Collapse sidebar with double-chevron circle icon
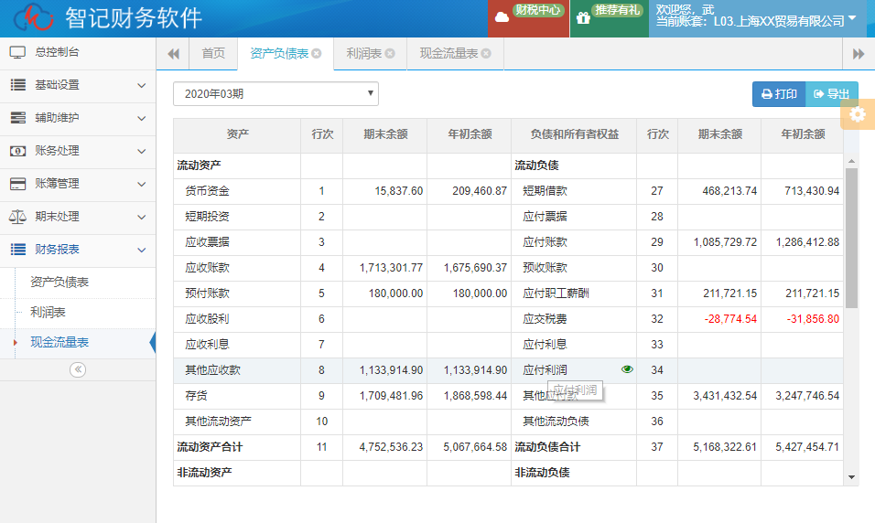 [78, 369]
